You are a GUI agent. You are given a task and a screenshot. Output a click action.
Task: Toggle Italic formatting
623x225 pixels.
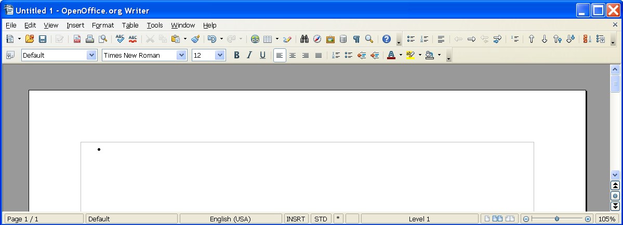tap(249, 55)
